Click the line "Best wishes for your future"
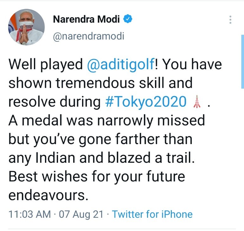 pyautogui.click(x=97, y=176)
